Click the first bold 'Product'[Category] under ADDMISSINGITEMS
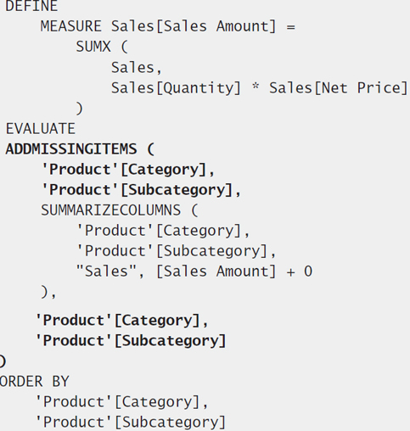 128,170
